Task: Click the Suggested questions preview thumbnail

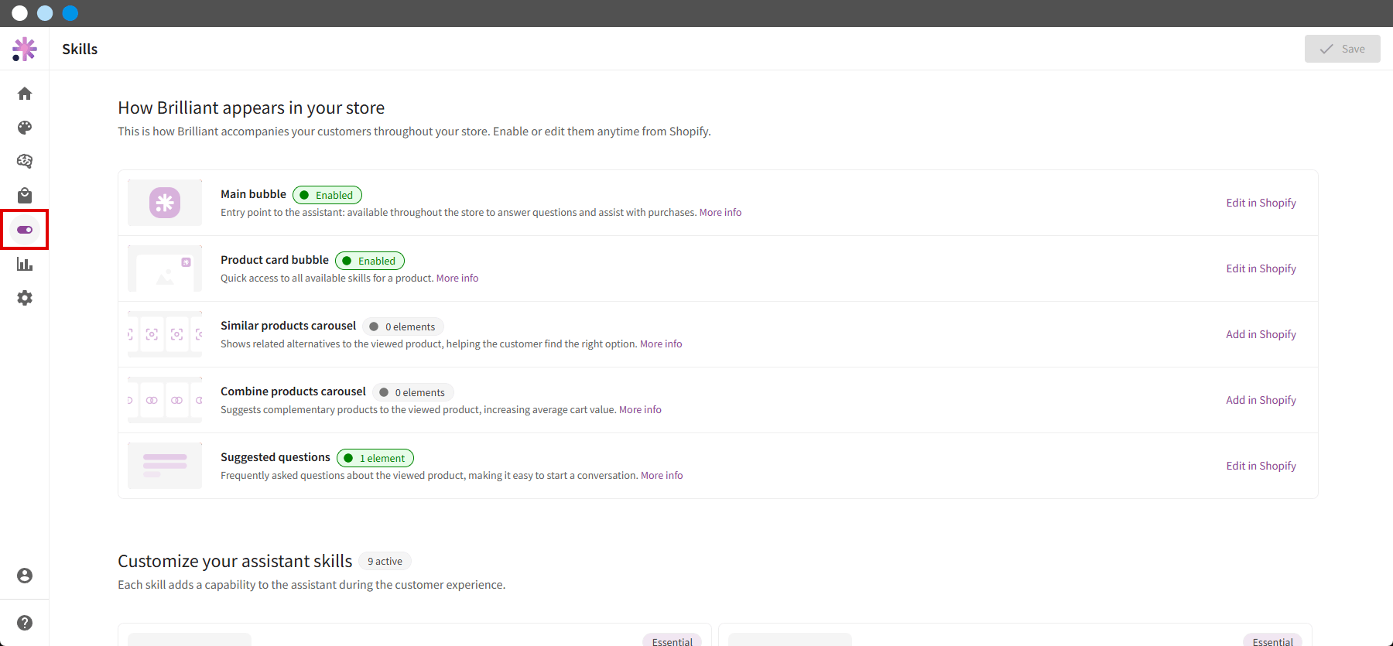Action: click(x=165, y=466)
